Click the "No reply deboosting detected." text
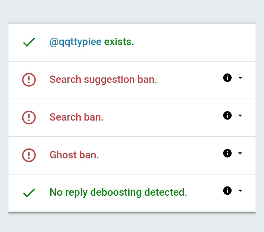Screen dimensions: 264x232 coord(118,192)
